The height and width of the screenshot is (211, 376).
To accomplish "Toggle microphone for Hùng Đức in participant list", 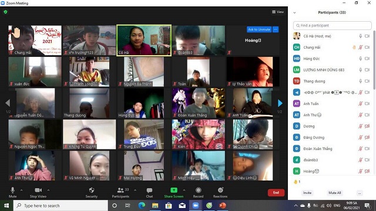I will point(360,59).
